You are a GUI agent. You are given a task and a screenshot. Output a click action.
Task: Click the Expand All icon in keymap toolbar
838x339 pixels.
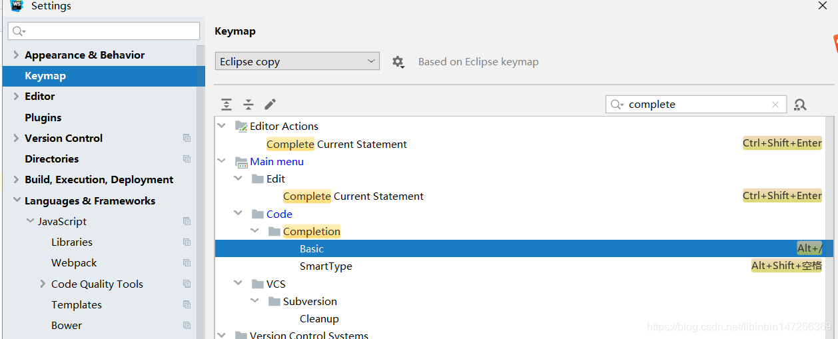226,104
